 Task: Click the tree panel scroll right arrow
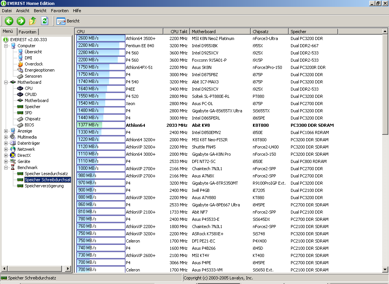coord(68,268)
